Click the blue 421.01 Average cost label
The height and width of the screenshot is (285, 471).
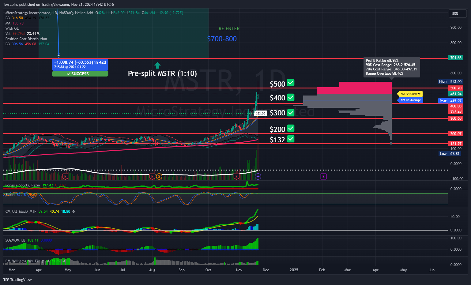click(x=410, y=100)
